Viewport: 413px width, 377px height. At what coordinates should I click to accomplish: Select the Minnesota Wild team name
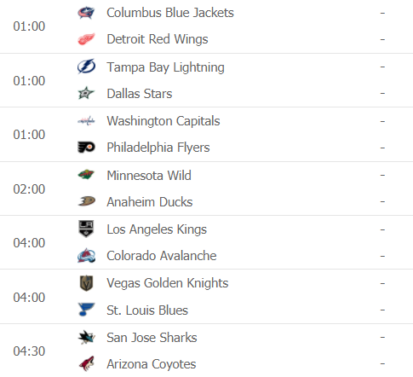coord(149,176)
